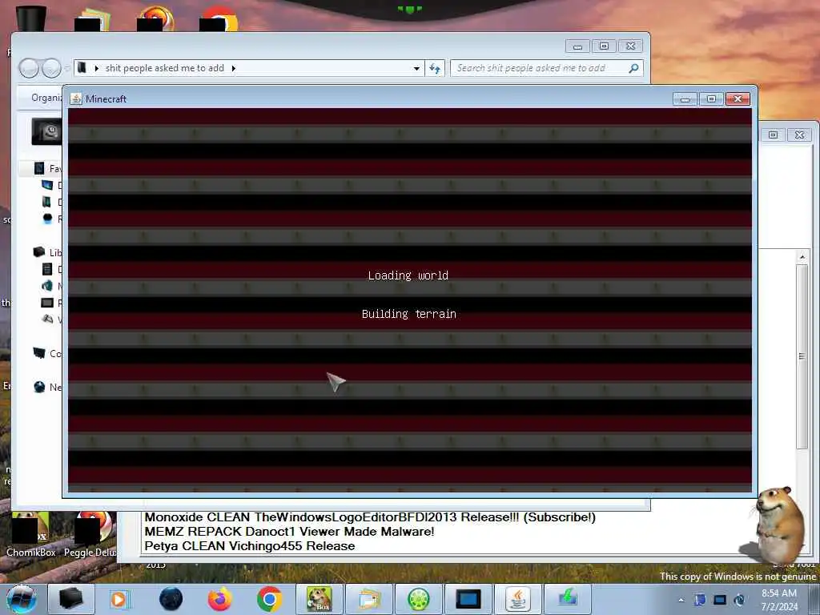The image size is (820, 615).
Task: Show hidden system tray icons
Action: [681, 600]
